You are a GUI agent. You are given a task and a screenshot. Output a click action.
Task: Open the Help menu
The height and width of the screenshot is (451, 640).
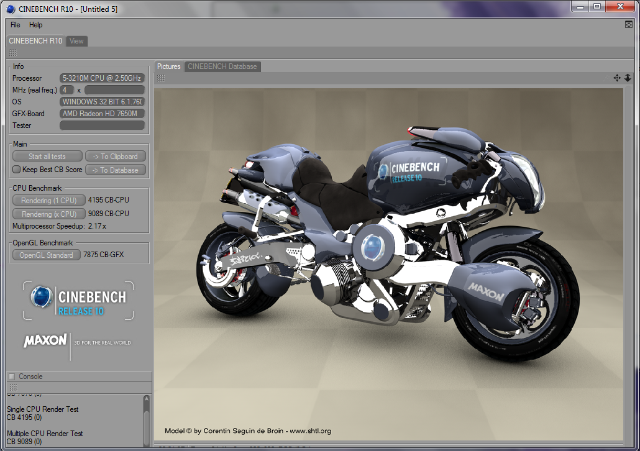[35, 24]
